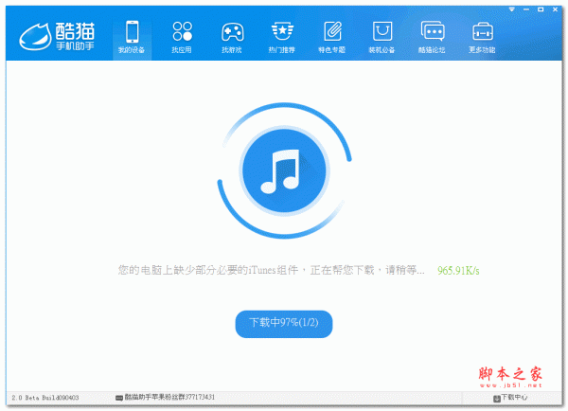Open 特色专题 paperclip section
The image size is (568, 411).
[332, 37]
